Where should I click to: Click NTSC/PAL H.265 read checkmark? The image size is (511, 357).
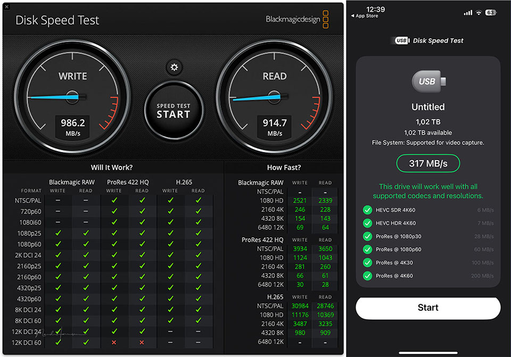click(198, 201)
